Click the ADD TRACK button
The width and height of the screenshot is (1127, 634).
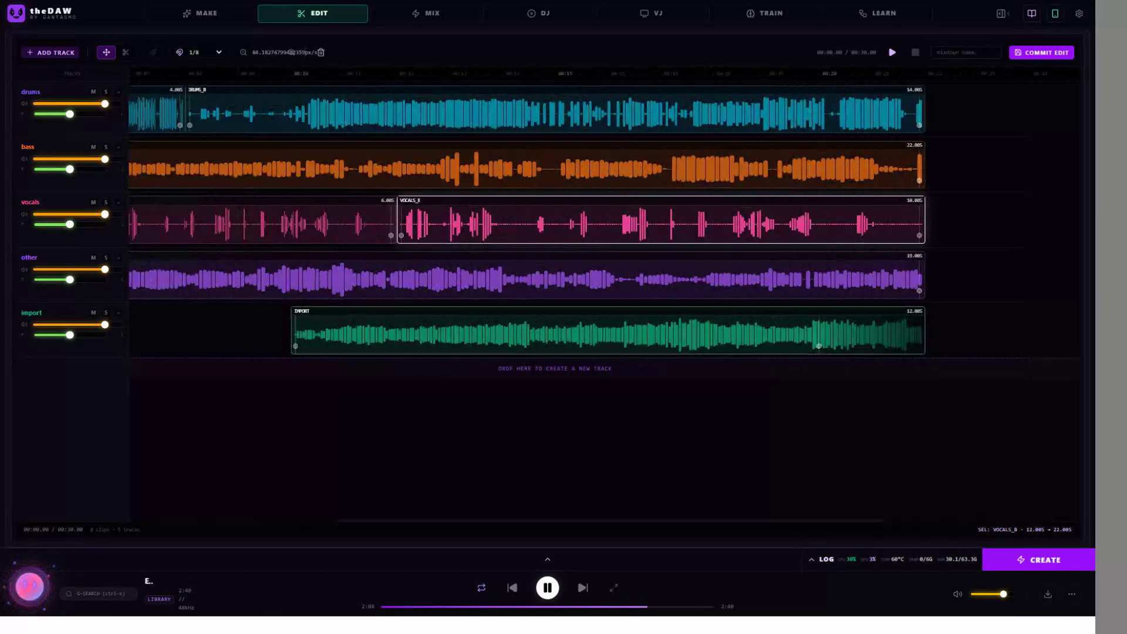(51, 52)
